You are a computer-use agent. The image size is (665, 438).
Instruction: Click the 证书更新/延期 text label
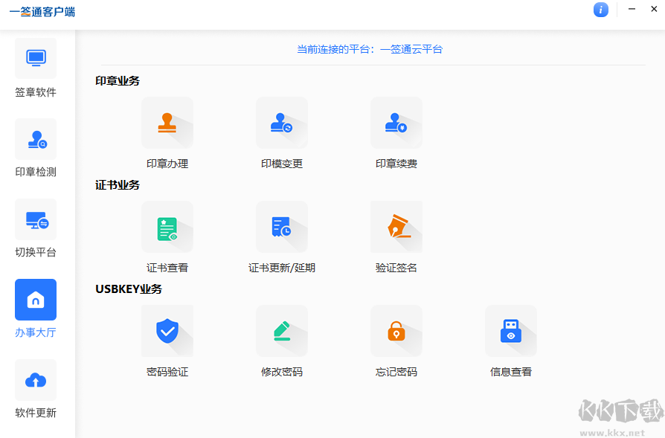tap(282, 268)
